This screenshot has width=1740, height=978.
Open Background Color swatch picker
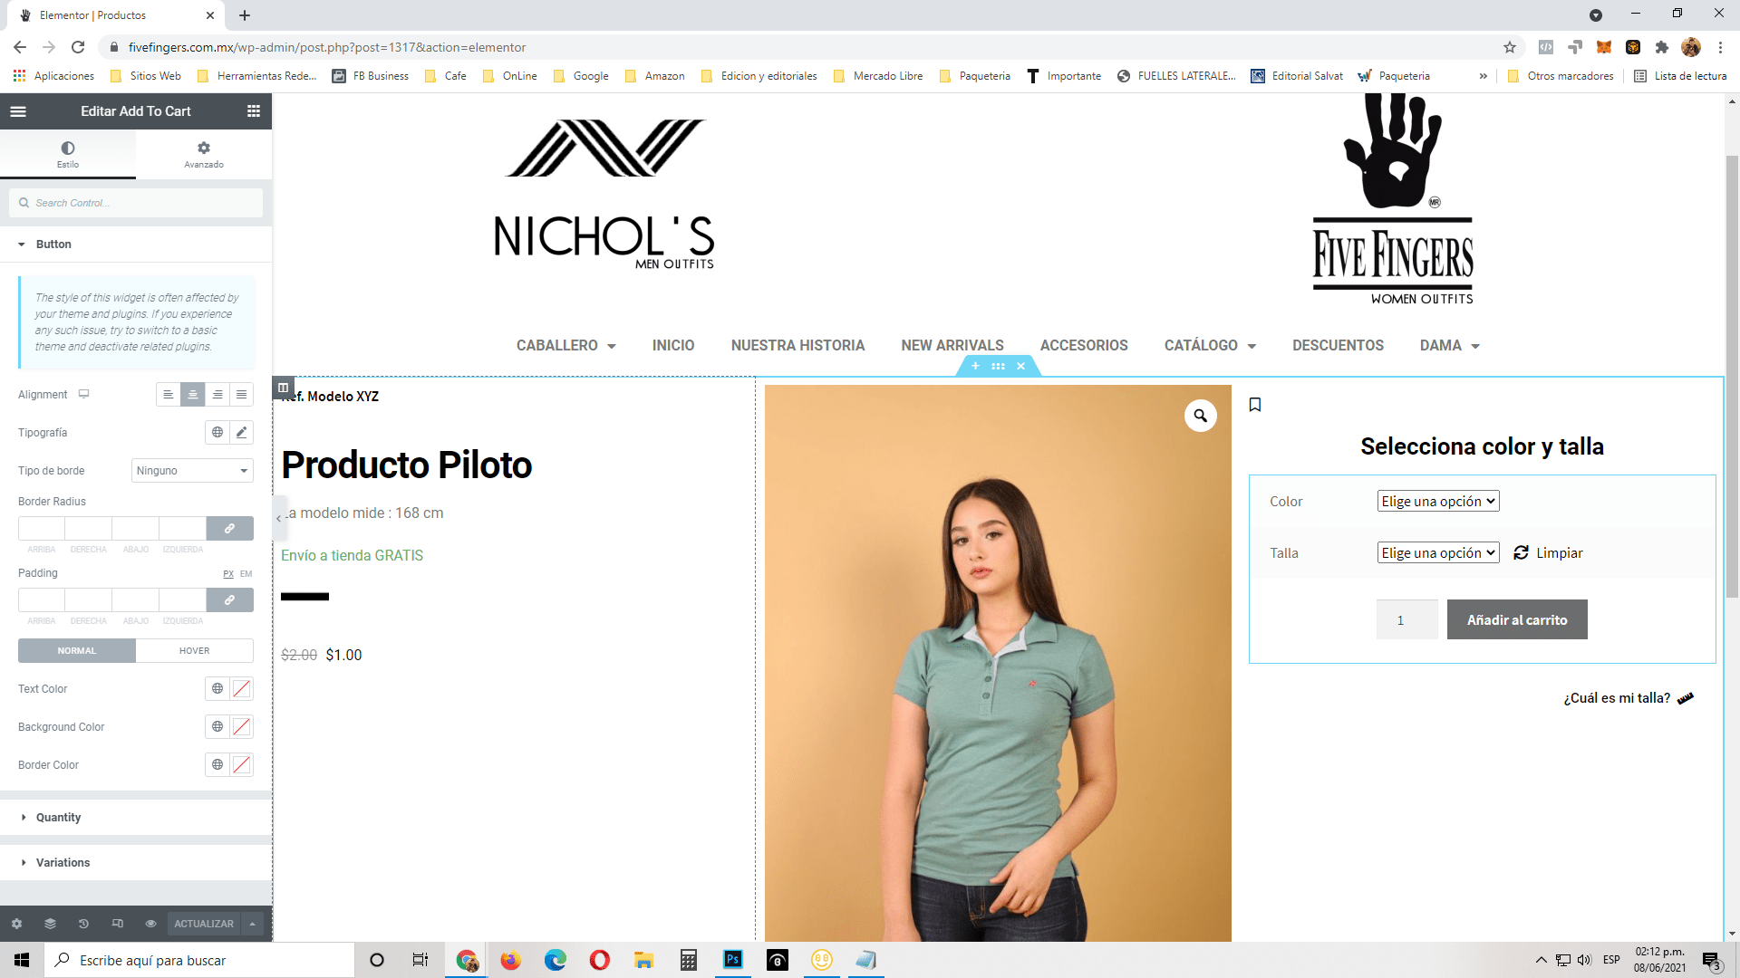pos(242,727)
